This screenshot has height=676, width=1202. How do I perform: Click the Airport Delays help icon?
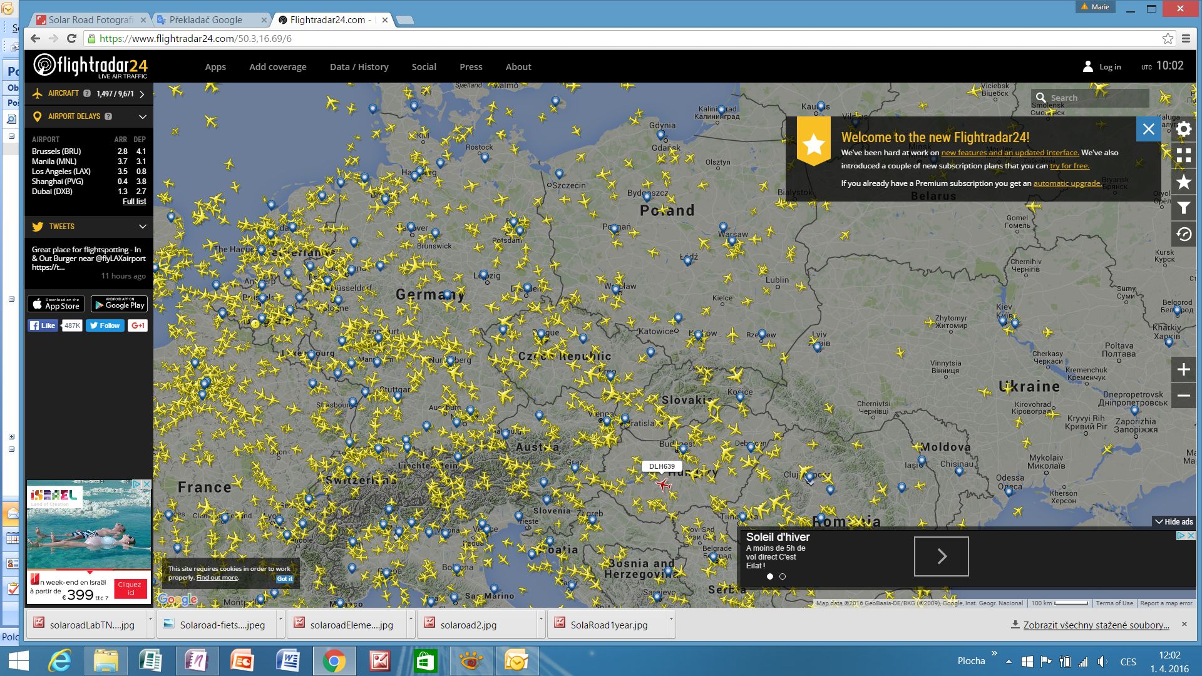pyautogui.click(x=108, y=116)
